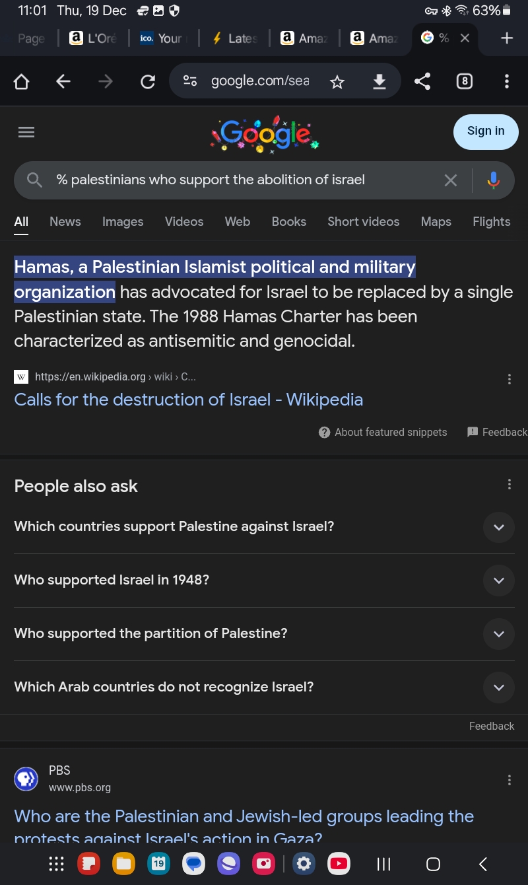Expand 'Which countries support Palestine against Israel?'
The height and width of the screenshot is (885, 528).
click(498, 527)
